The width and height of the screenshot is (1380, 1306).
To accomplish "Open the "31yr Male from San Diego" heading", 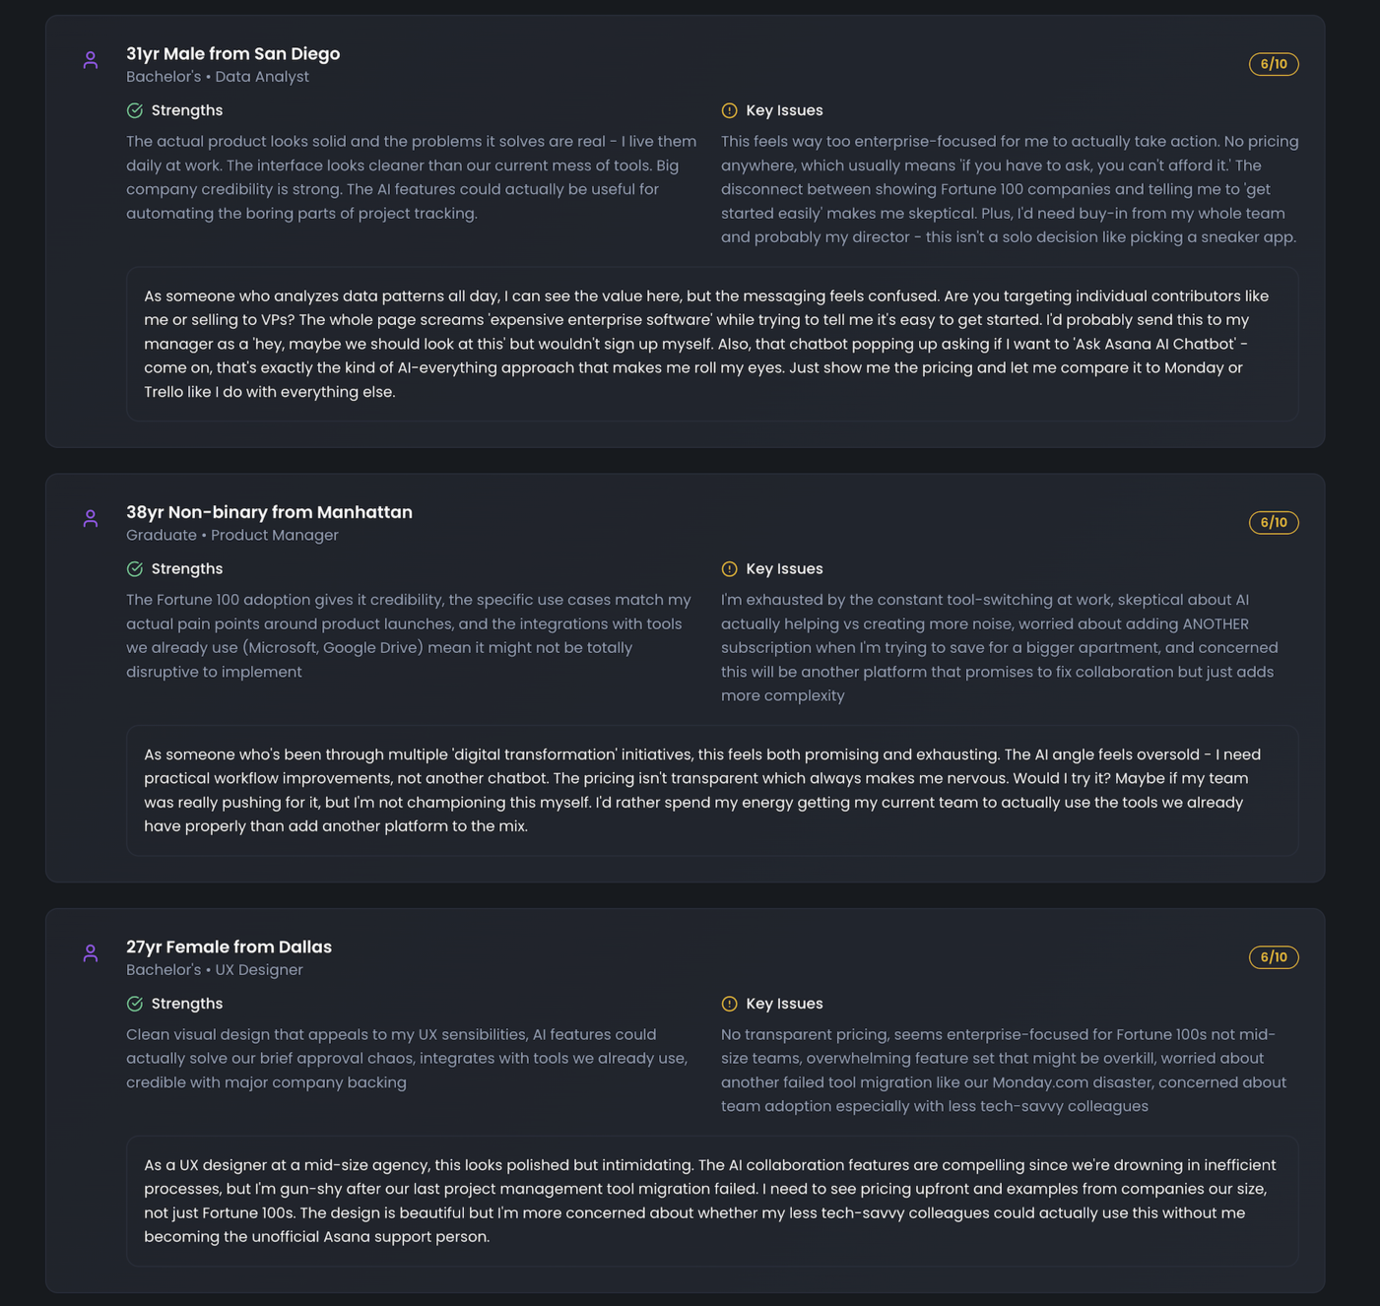I will click(232, 54).
